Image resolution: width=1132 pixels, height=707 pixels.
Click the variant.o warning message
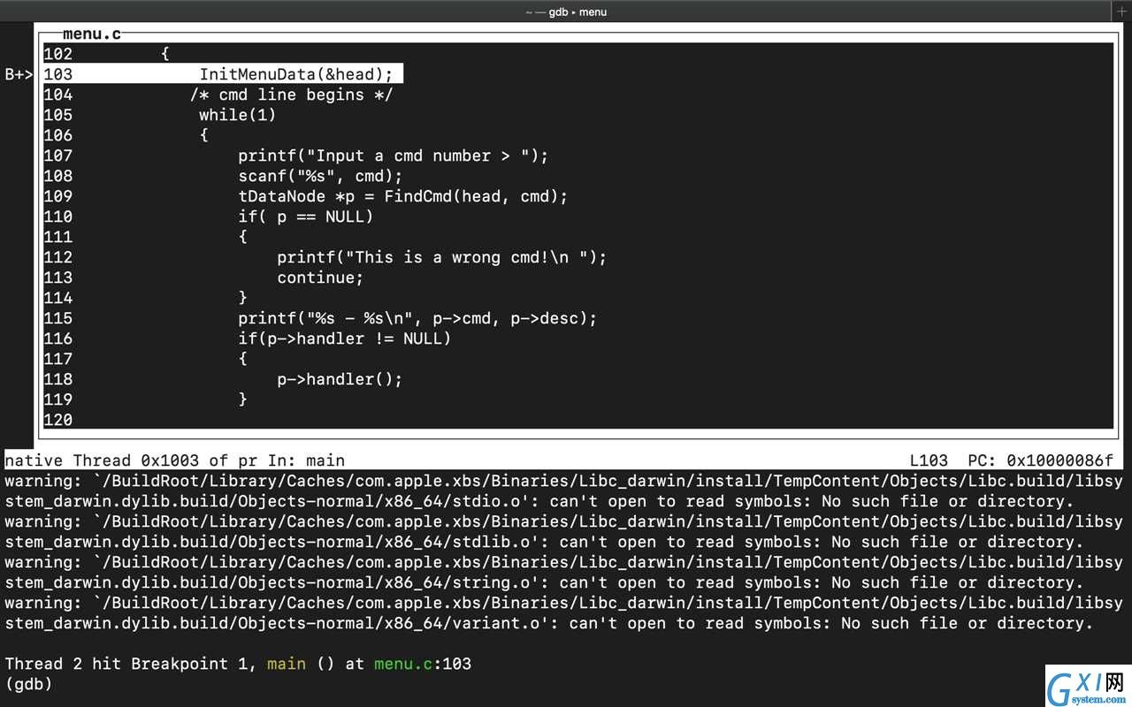click(564, 613)
